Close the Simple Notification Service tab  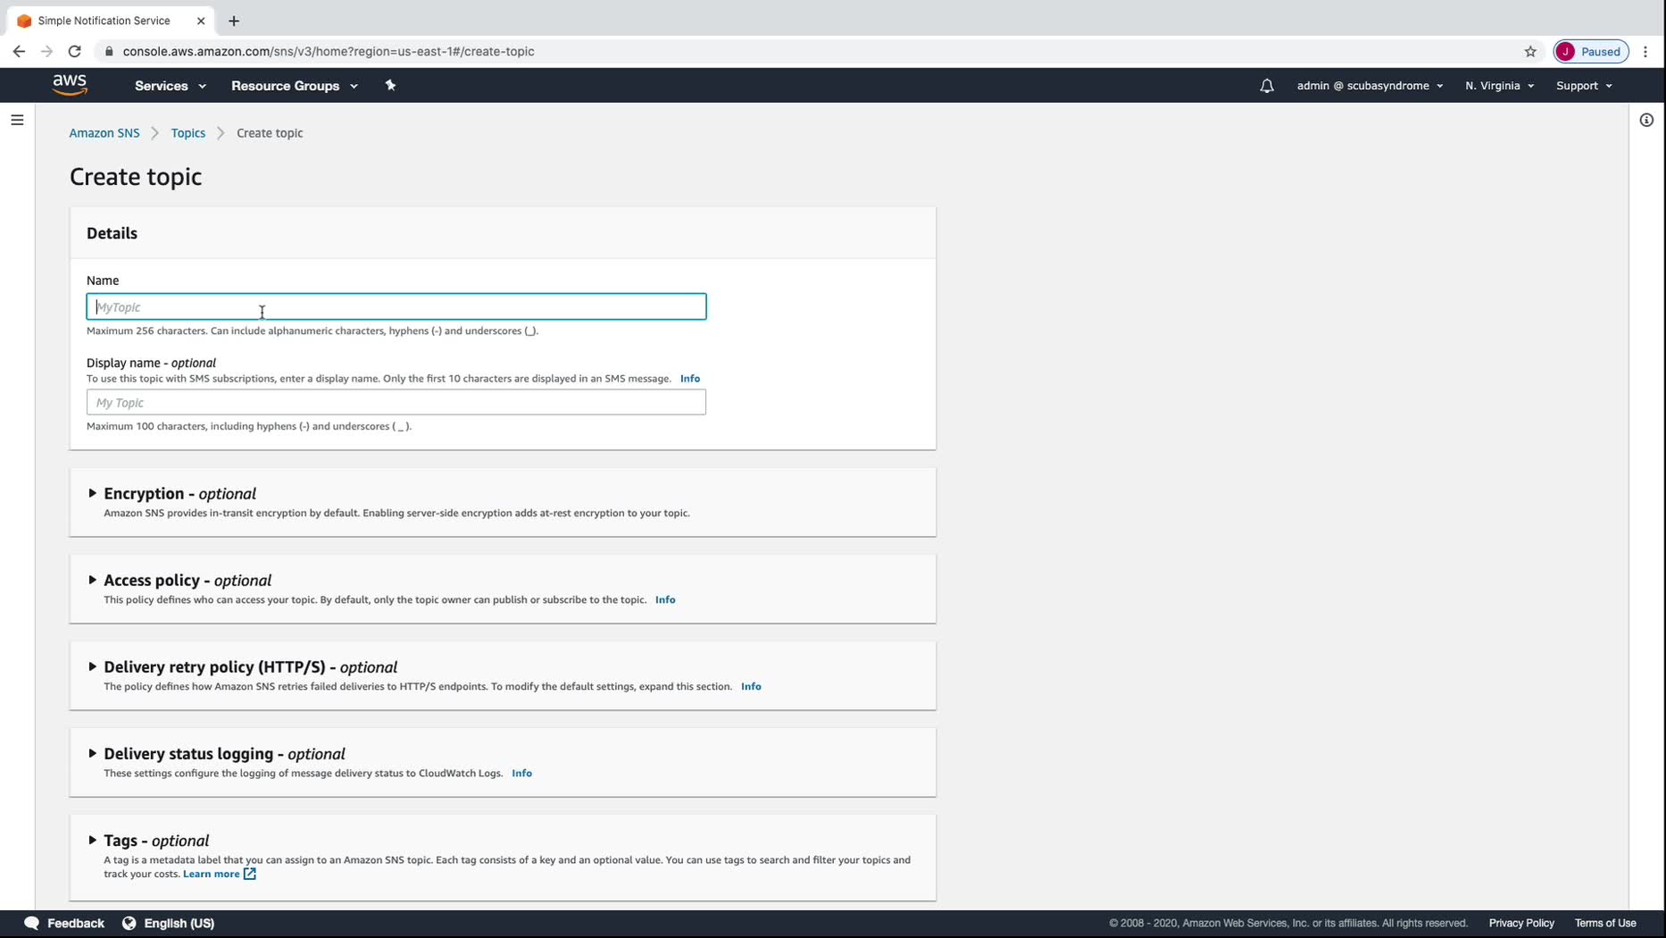(x=201, y=21)
